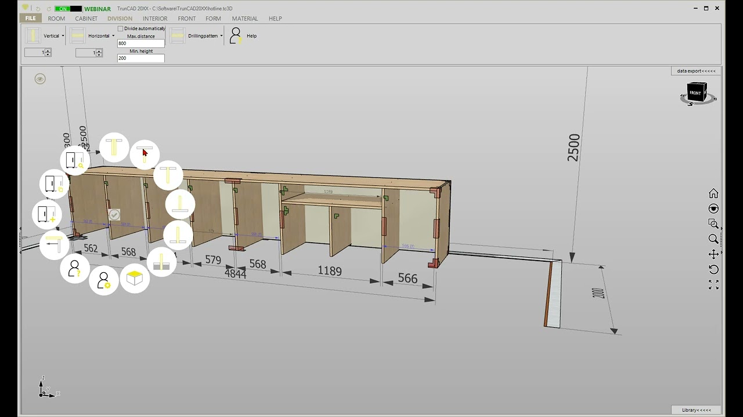743x417 pixels.
Task: Enable the Divide automatically checkbox
Action: (121, 28)
